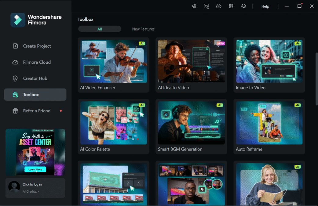Select the Toolbox sidebar item
The image size is (318, 206).
[35, 95]
